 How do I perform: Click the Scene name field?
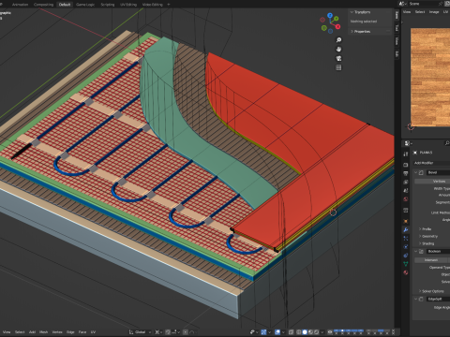click(423, 4)
